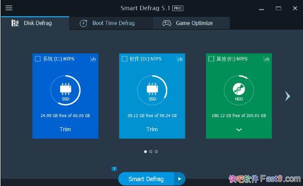Close the Smart Defrag window
This screenshot has height=186, width=303.
click(x=295, y=8)
